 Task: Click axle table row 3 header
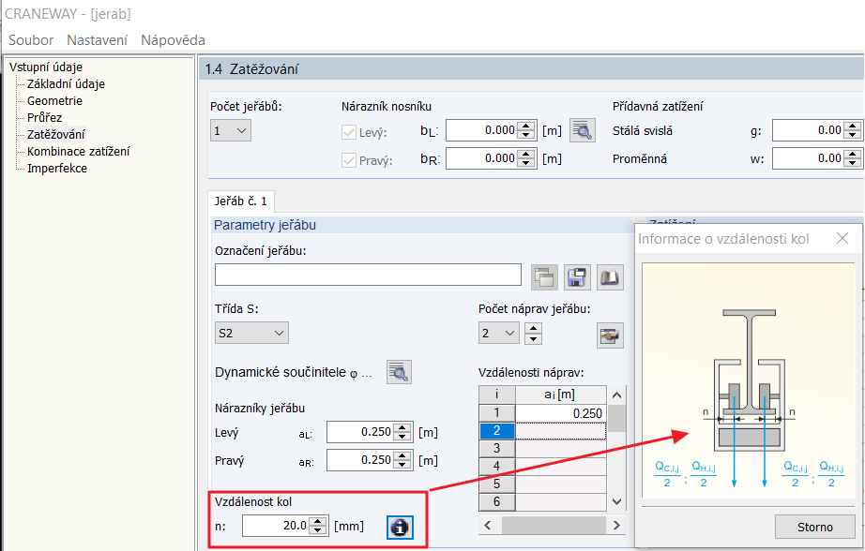pos(496,448)
